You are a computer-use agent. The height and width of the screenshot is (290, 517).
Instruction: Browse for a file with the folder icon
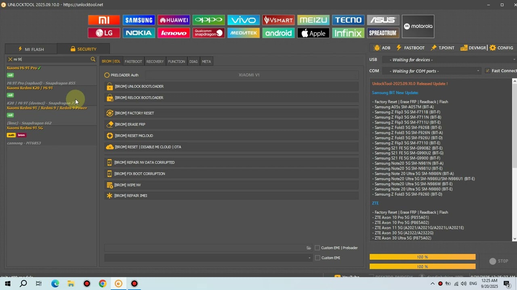pos(309,248)
